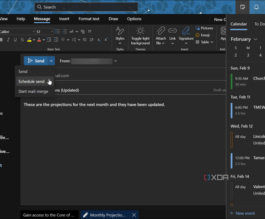Switch to the Calendar pane tab

pos(238,24)
